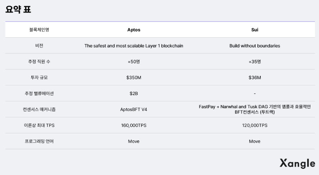Click the 블록체인명 header cell

pyautogui.click(x=39, y=30)
